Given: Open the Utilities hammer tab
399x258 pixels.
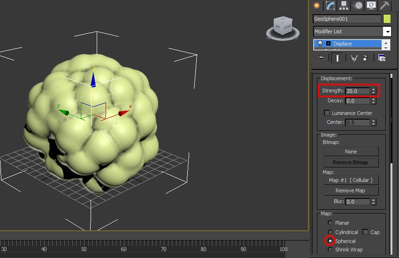Looking at the screenshot, I should 384,5.
